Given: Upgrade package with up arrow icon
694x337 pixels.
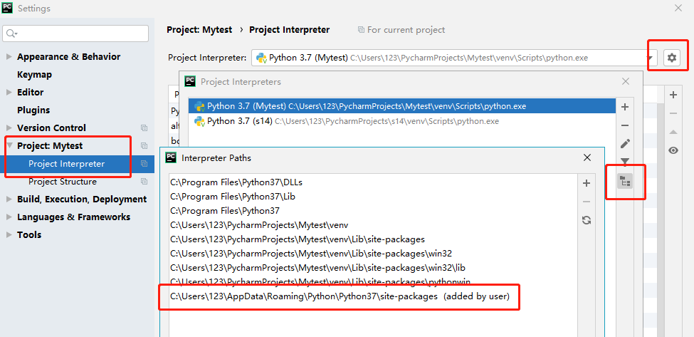Looking at the screenshot, I should click(673, 132).
